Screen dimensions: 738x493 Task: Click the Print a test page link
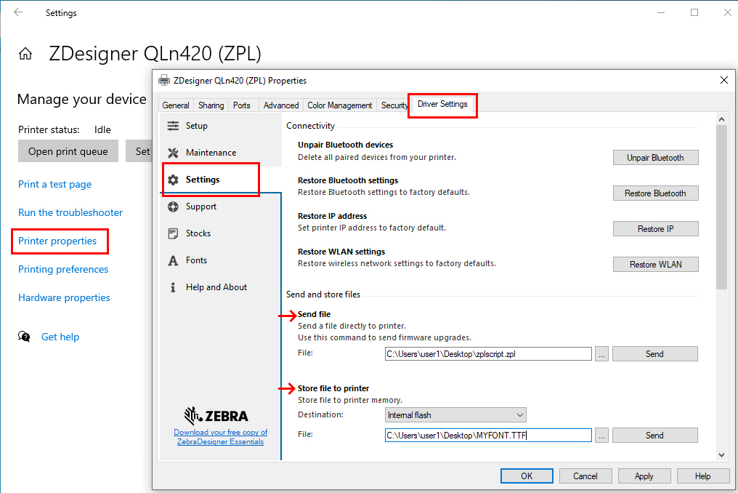click(x=54, y=185)
